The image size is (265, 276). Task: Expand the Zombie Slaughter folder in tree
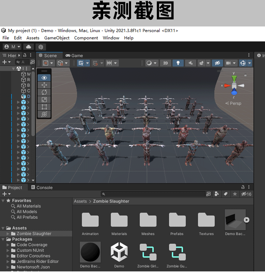click(8, 234)
